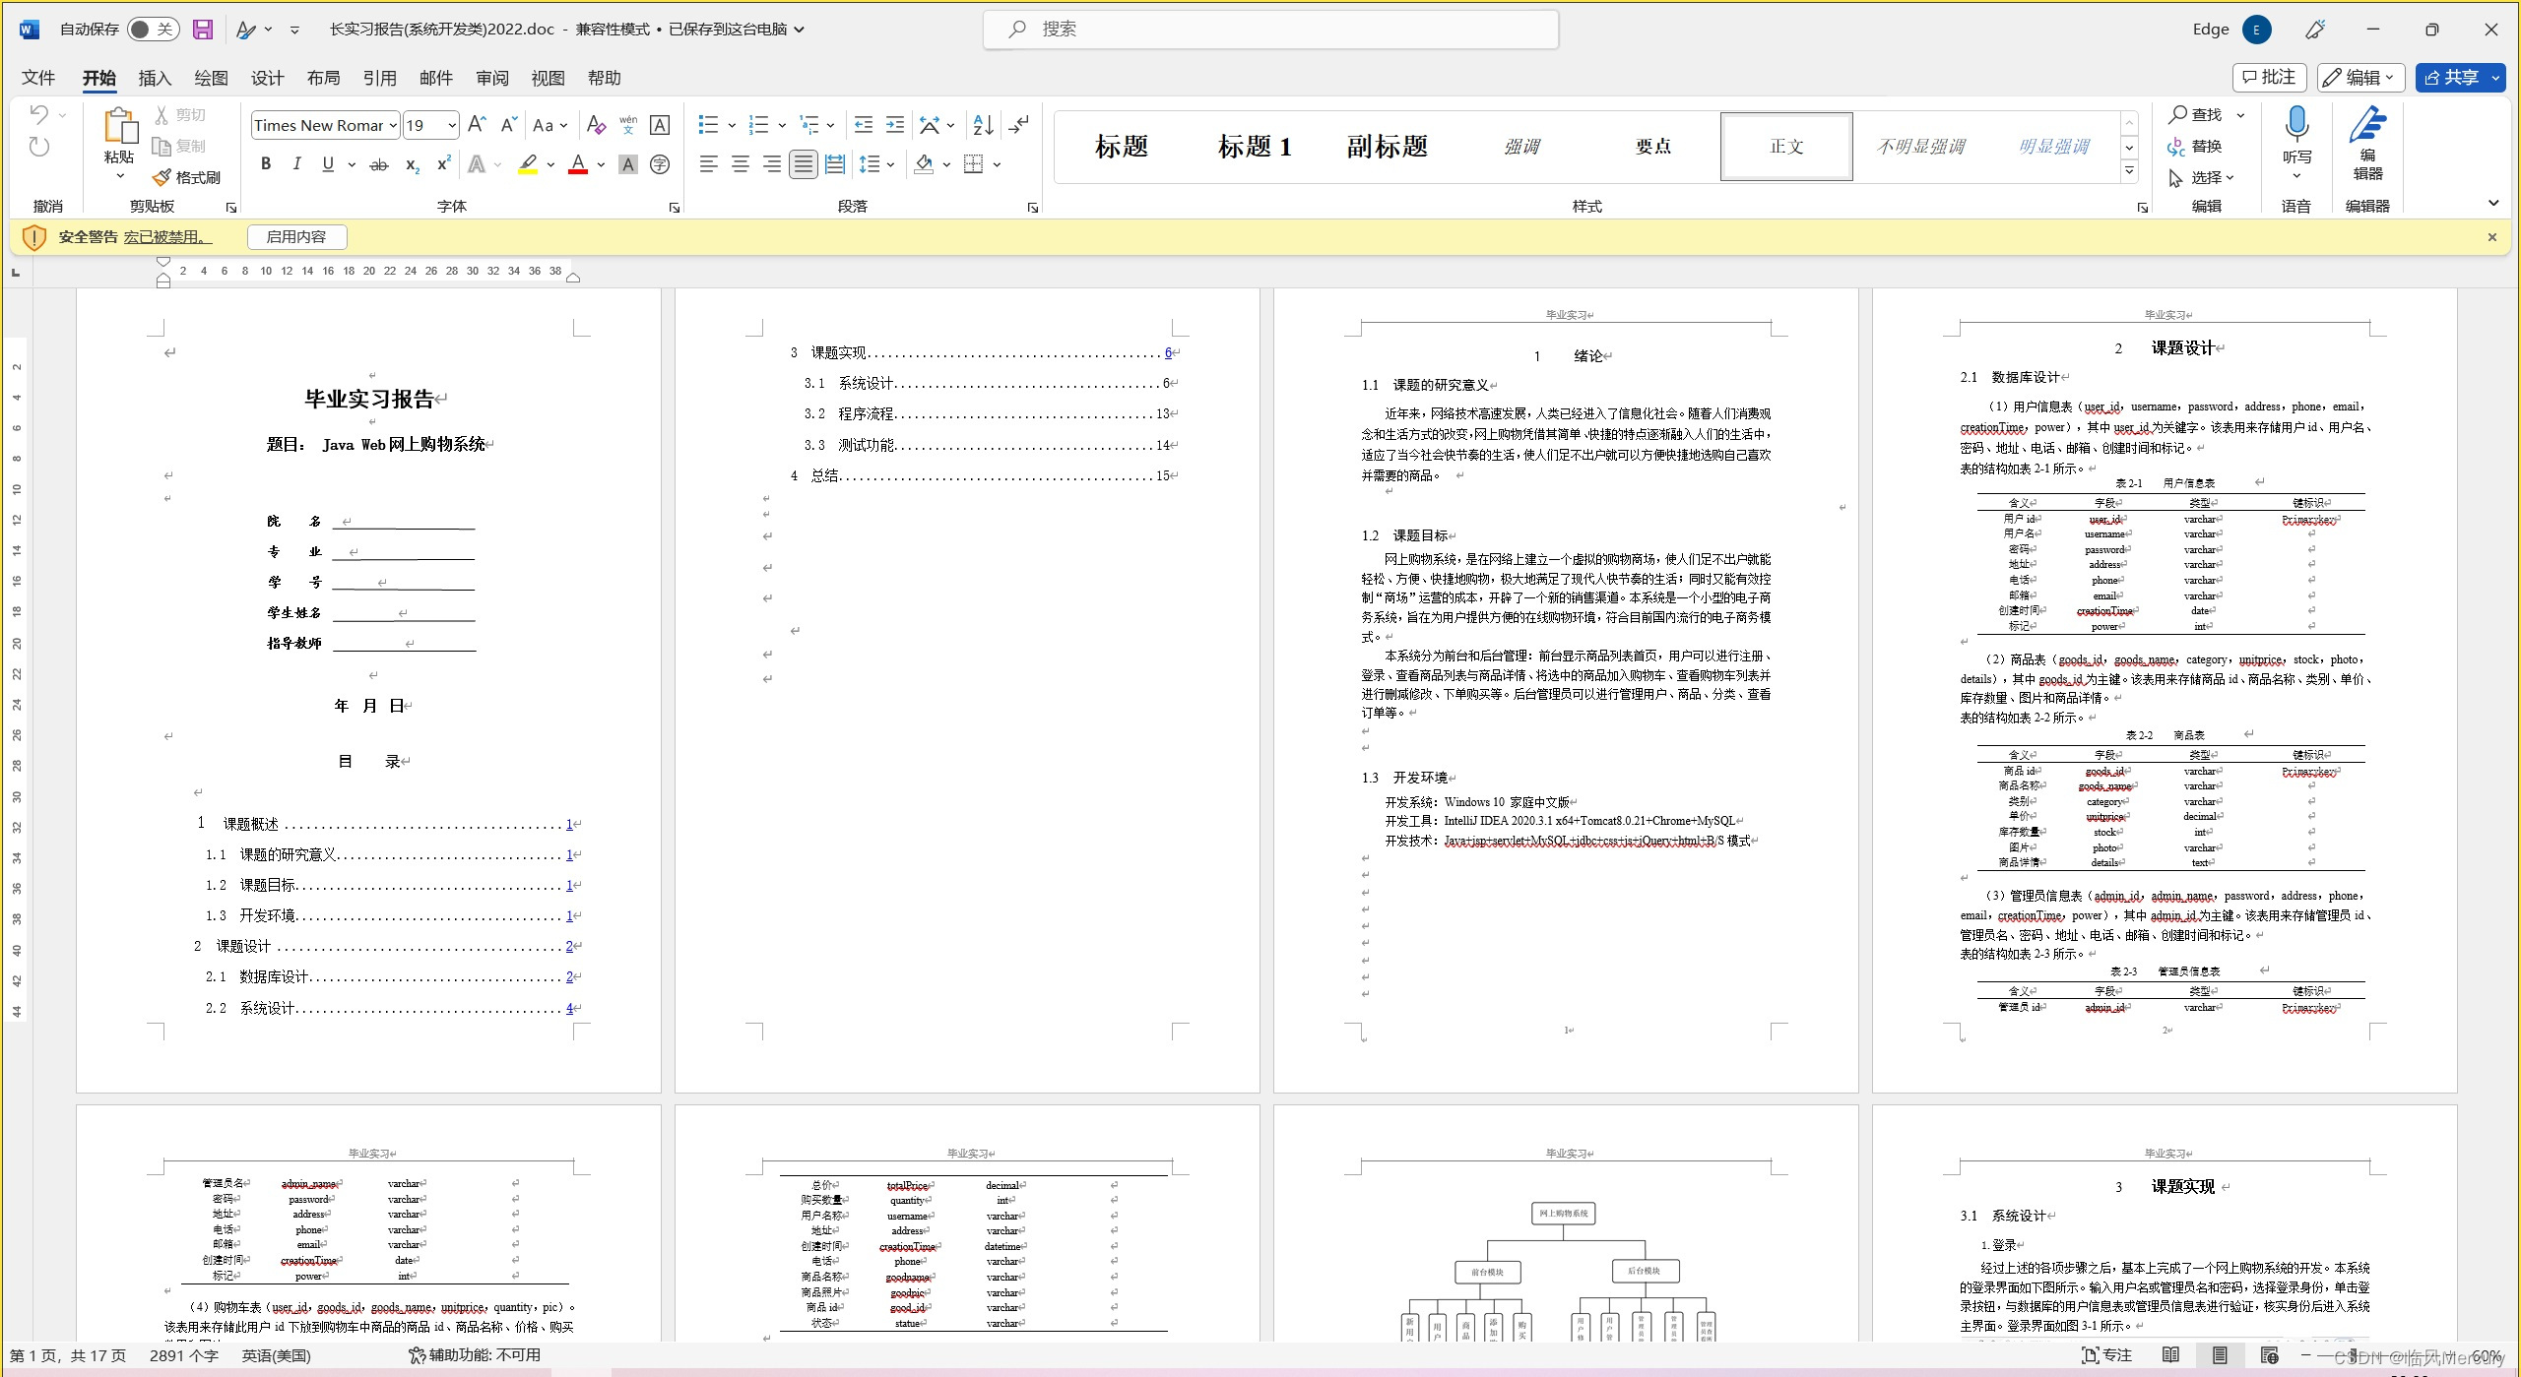Click the Editor 编辑器 icon

(2367, 126)
